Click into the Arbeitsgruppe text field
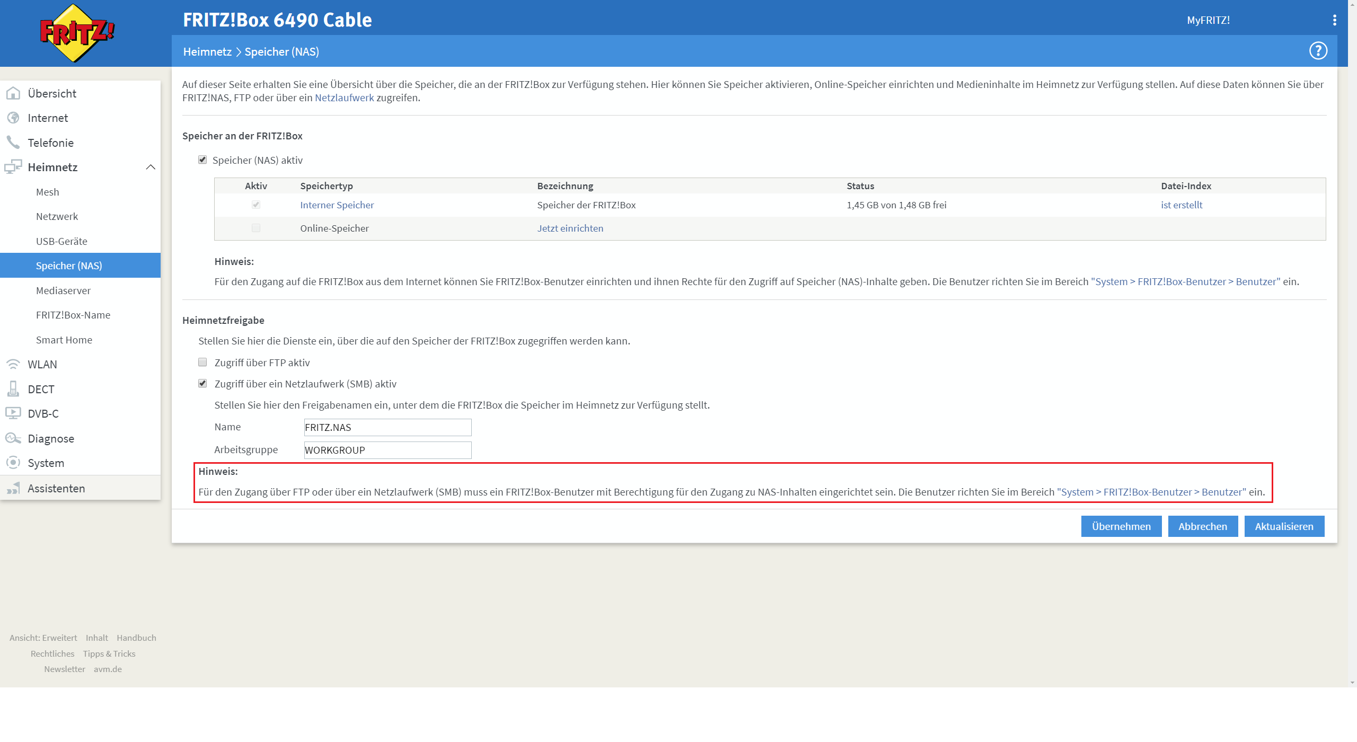 click(x=387, y=450)
